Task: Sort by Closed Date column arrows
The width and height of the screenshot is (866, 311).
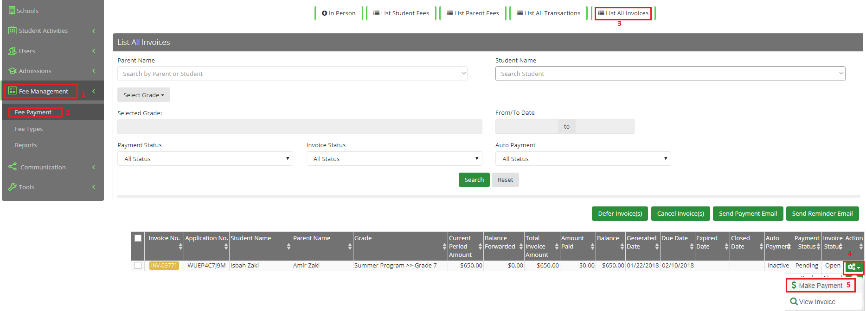Action: pyautogui.click(x=761, y=247)
